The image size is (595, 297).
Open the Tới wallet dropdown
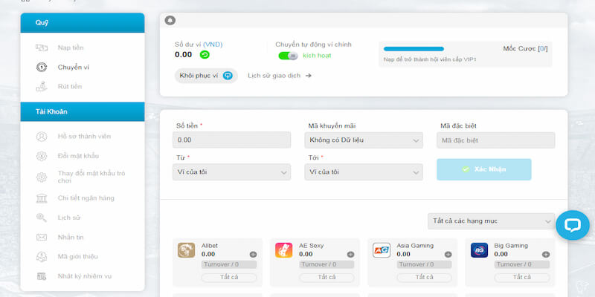[364, 172]
